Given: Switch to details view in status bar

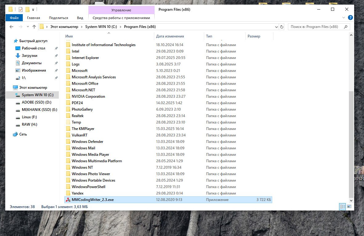Looking at the screenshot, I should point(342,206).
